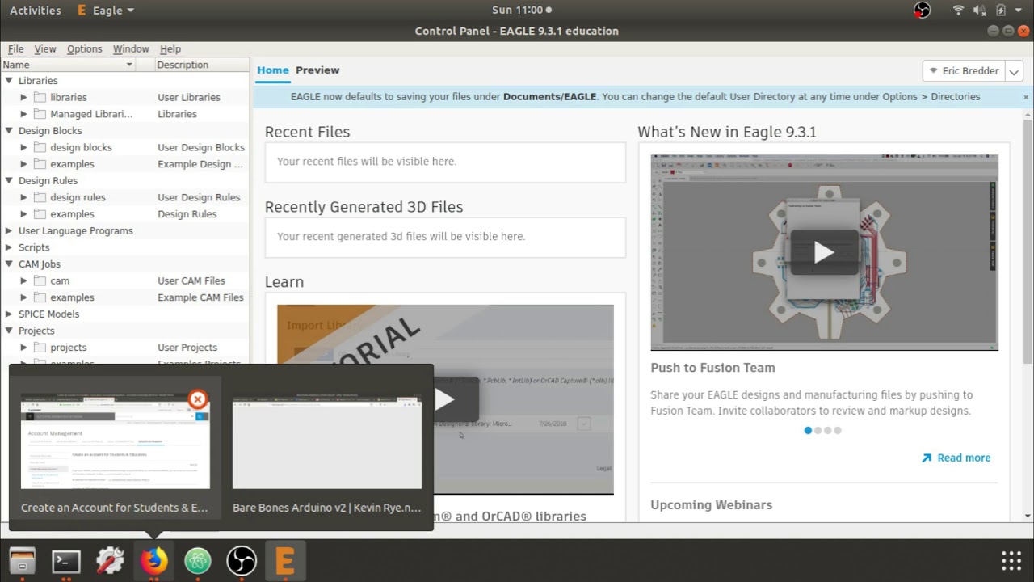Collapse the Design Rules node
The height and width of the screenshot is (582, 1034).
[x=9, y=181]
